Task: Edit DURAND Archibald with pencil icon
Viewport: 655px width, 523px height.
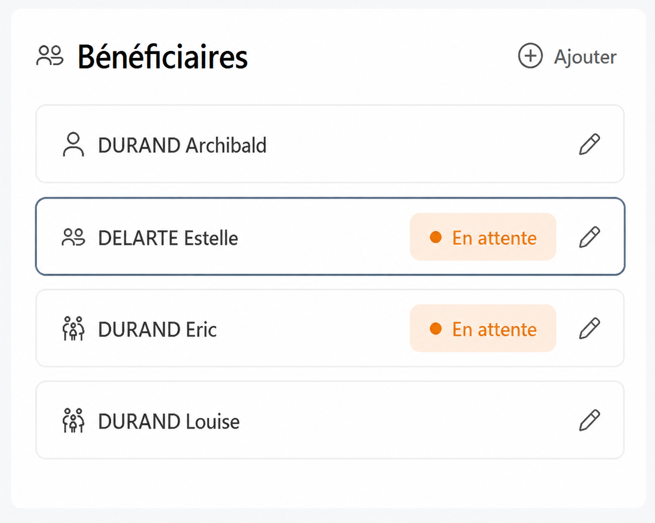Action: tap(589, 144)
